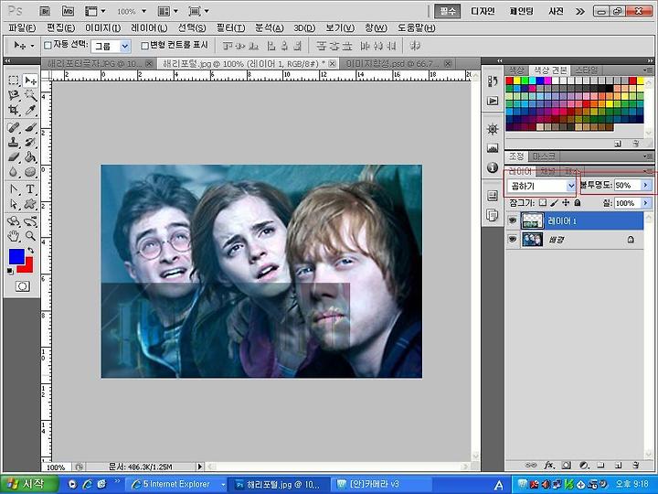Reset default foreground and background colors
The width and height of the screenshot is (658, 494).
10,272
